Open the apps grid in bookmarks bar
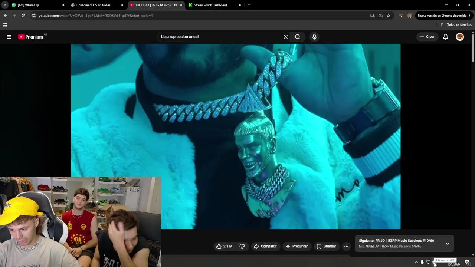 [x=5, y=25]
